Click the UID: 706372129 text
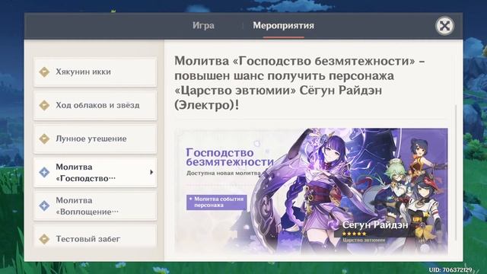Image resolution: width=487 pixels, height=274 pixels. click(450, 269)
